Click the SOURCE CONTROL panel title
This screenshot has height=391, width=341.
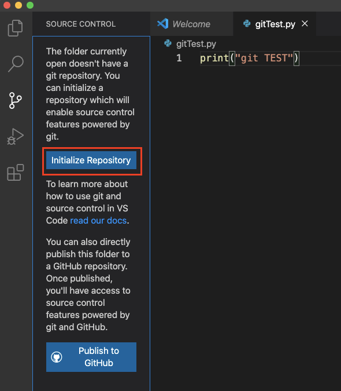(80, 24)
